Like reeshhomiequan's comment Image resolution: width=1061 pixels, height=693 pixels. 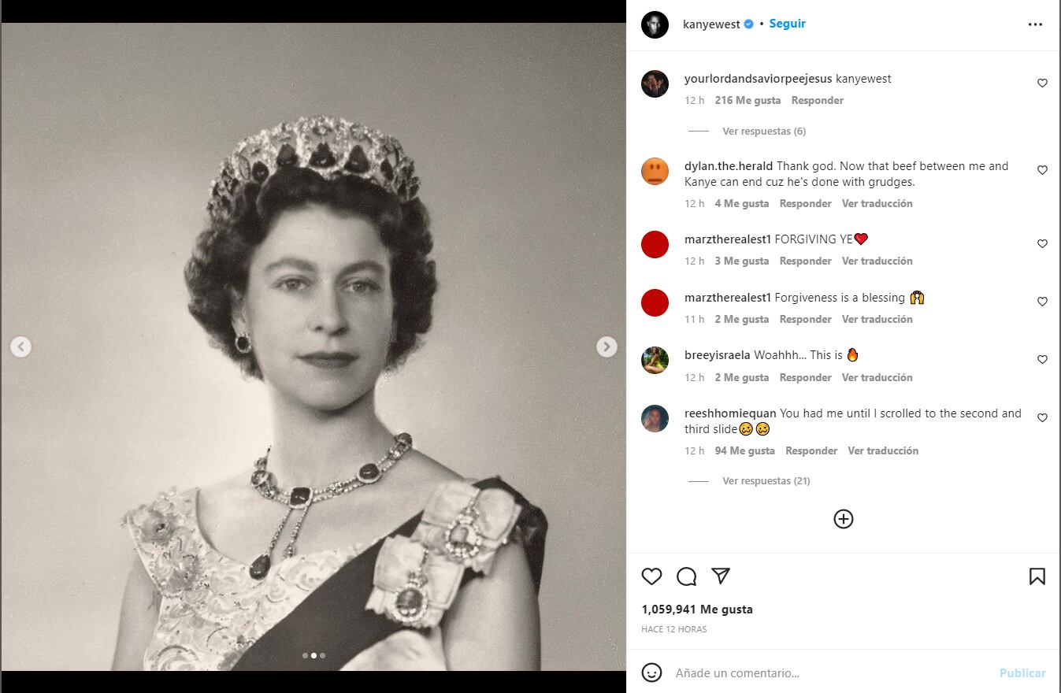(1042, 417)
